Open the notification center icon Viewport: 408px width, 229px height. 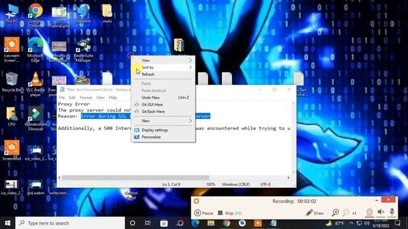pyautogui.click(x=397, y=223)
